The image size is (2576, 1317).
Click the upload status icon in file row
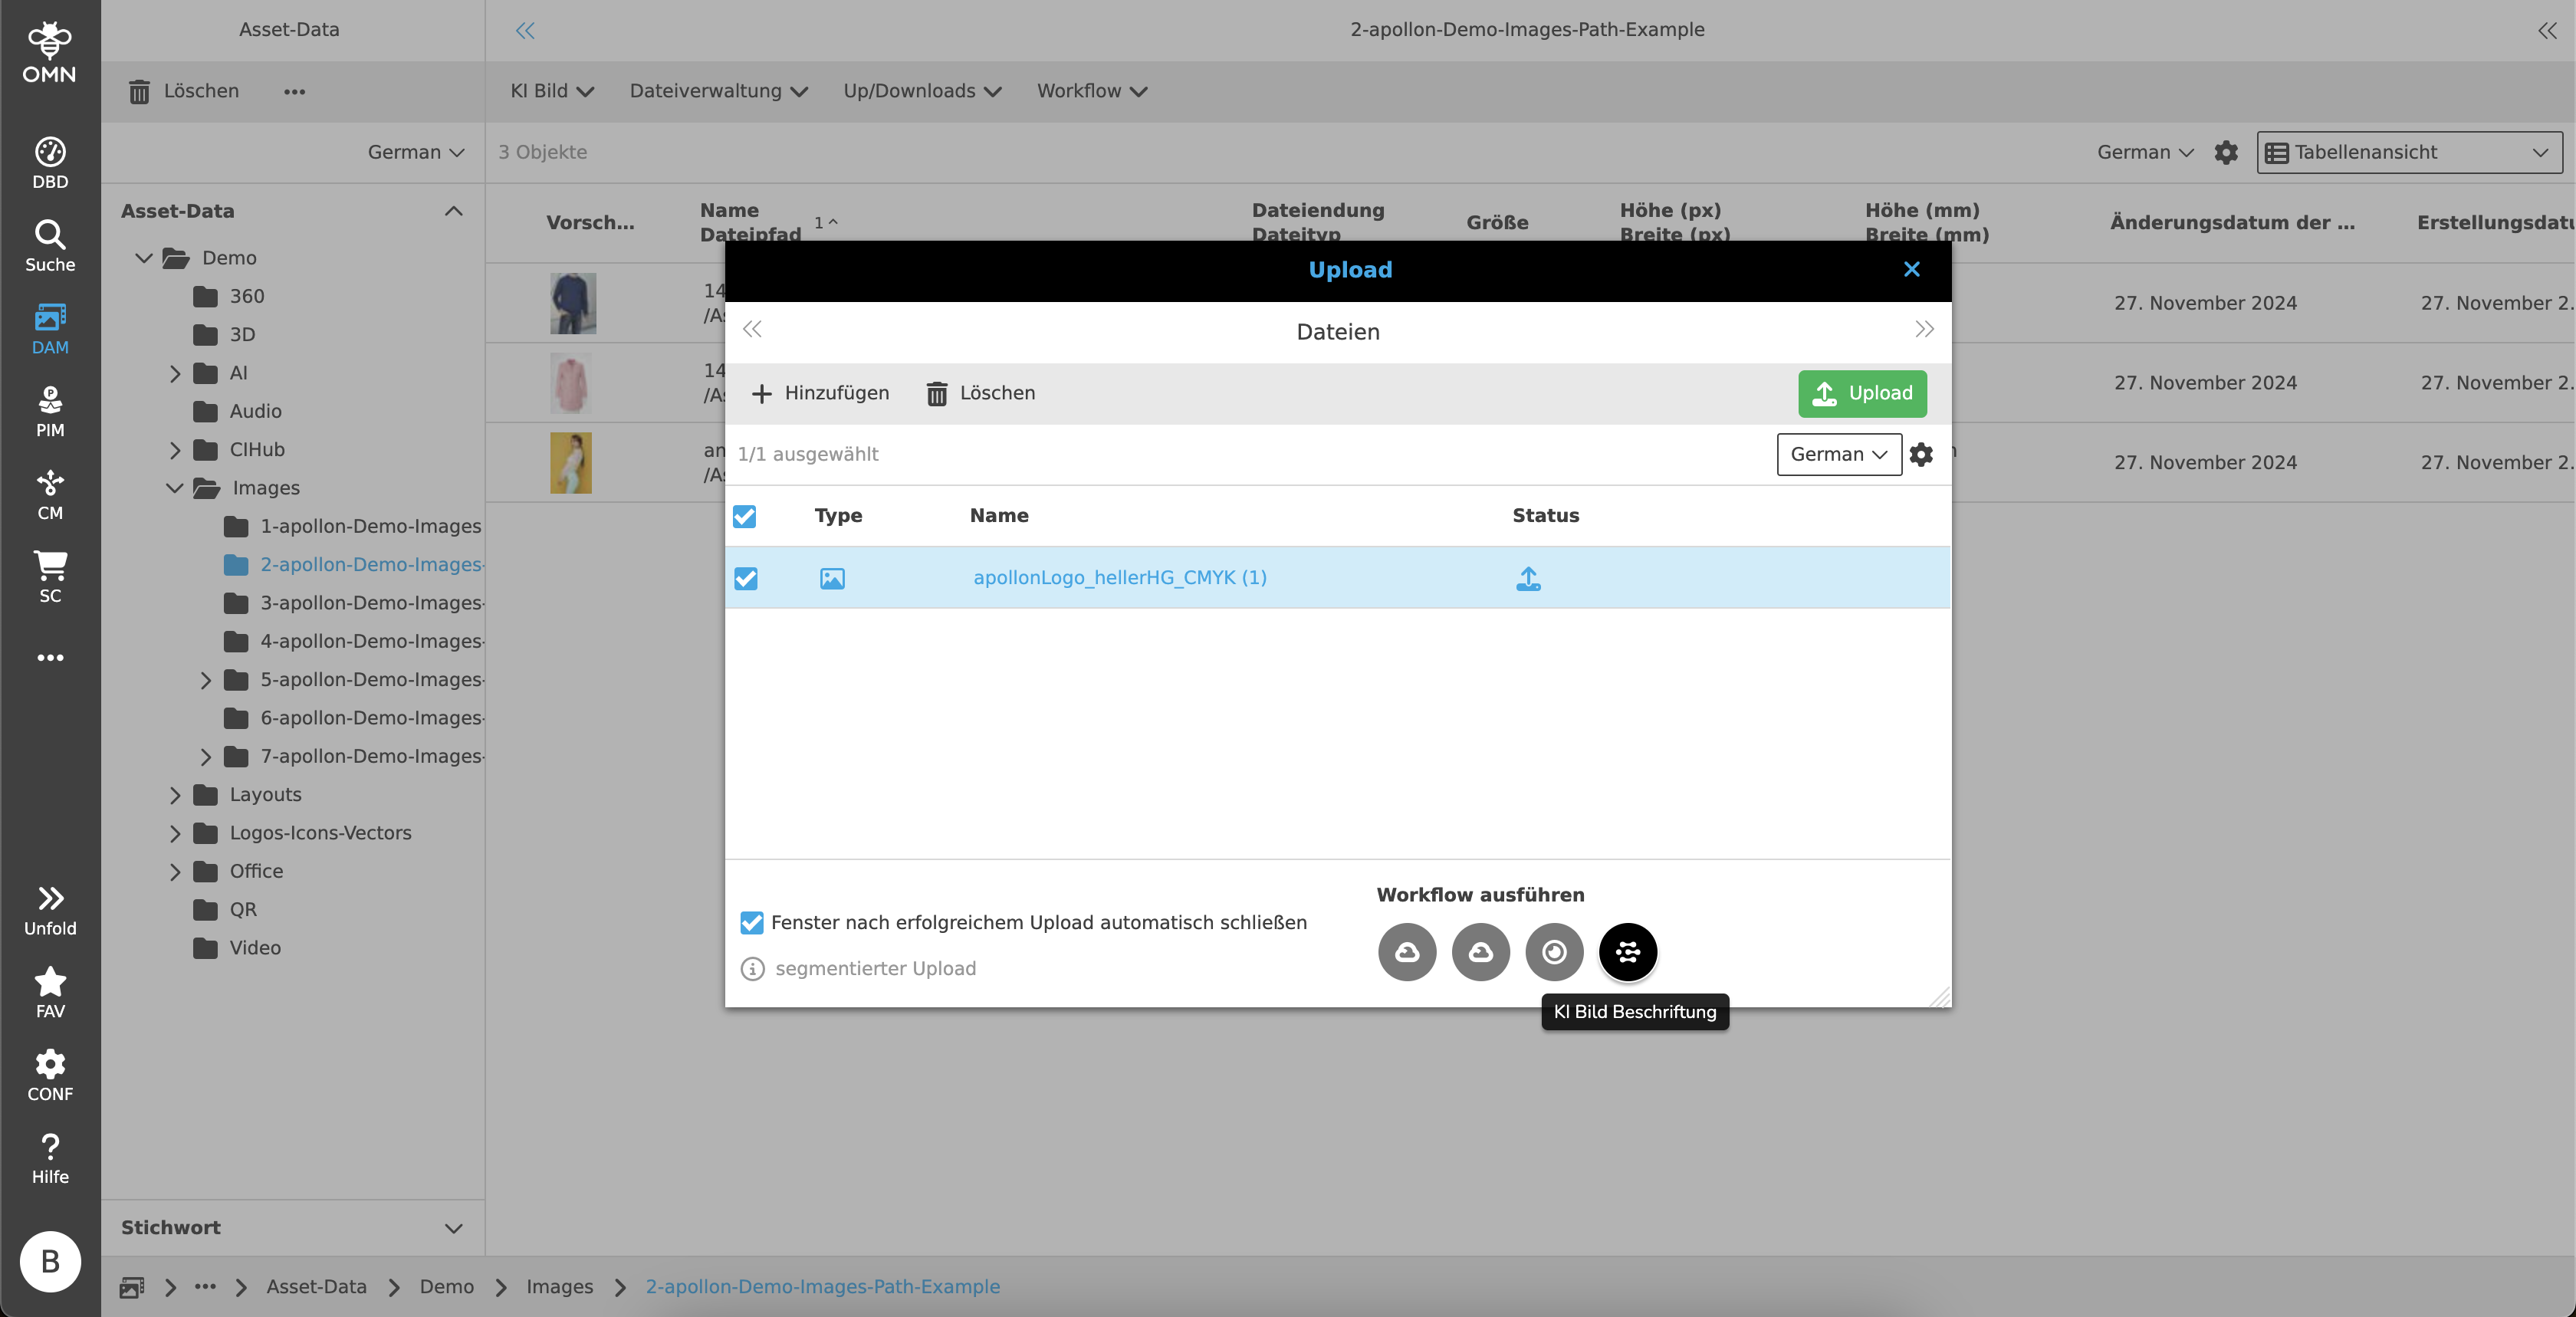(x=1528, y=578)
